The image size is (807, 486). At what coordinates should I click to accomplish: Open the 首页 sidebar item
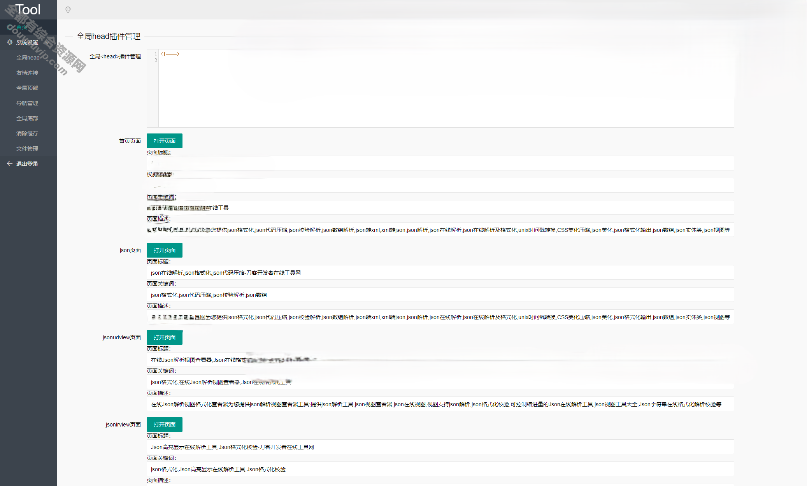click(28, 27)
